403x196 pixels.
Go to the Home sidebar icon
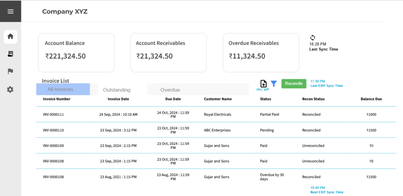11,37
